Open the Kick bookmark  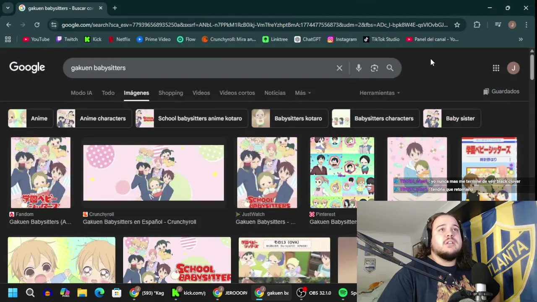[x=93, y=39]
